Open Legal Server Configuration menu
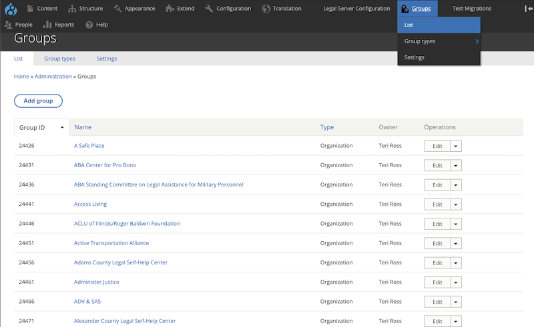The height and width of the screenshot is (327, 534). tap(356, 9)
